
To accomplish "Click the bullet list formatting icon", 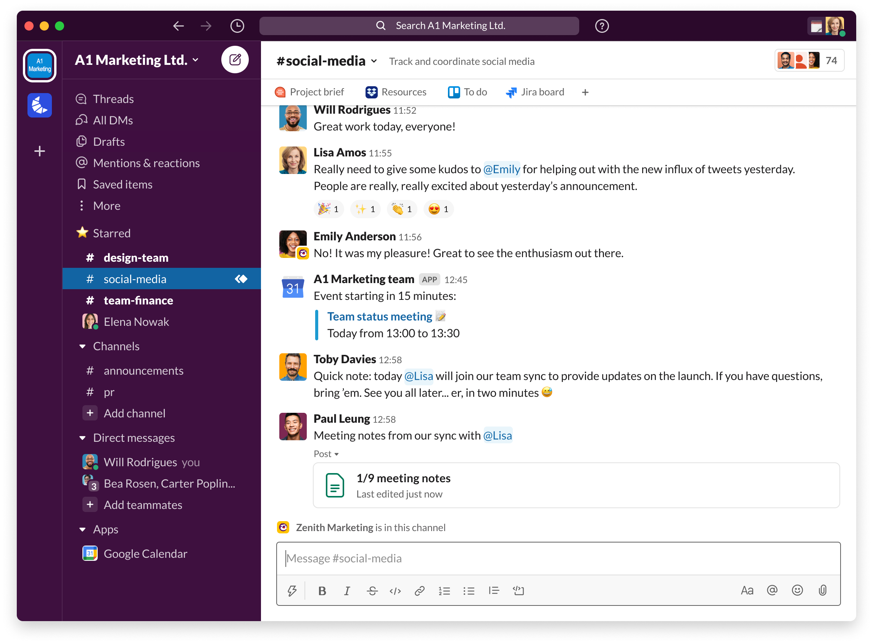I will coord(469,589).
